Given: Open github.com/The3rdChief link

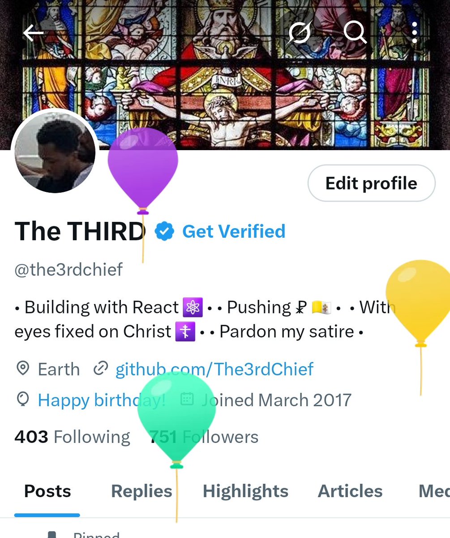Looking at the screenshot, I should coord(214,369).
